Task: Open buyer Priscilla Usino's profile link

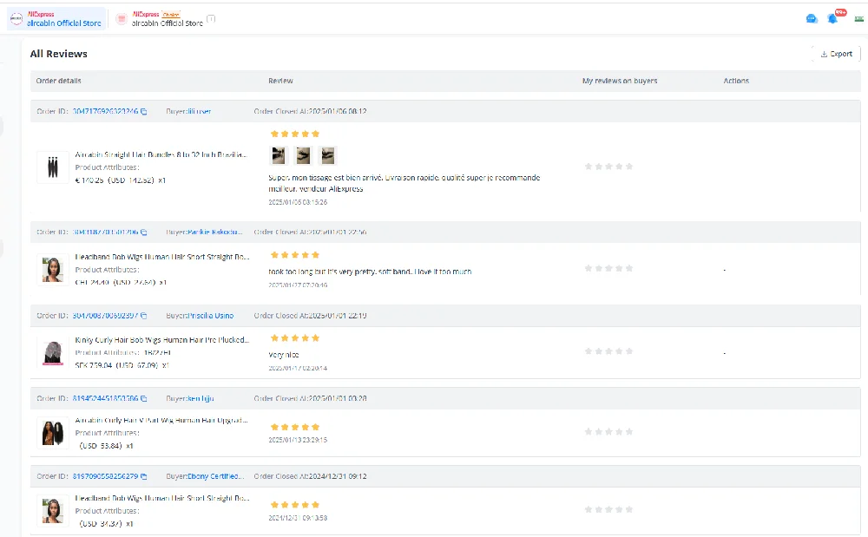Action: pos(210,316)
